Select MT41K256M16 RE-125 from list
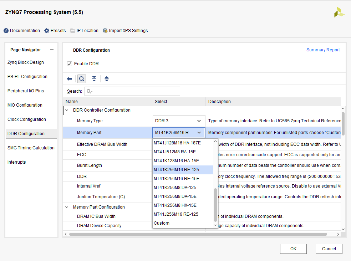This screenshot has width=351, height=261. (x=183, y=170)
